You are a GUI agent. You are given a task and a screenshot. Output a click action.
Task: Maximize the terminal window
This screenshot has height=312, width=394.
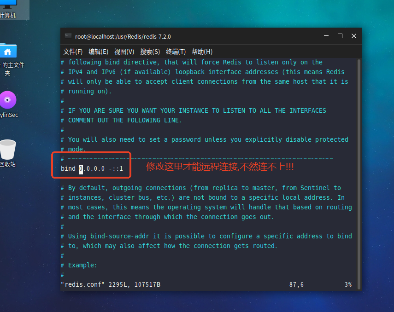click(340, 36)
